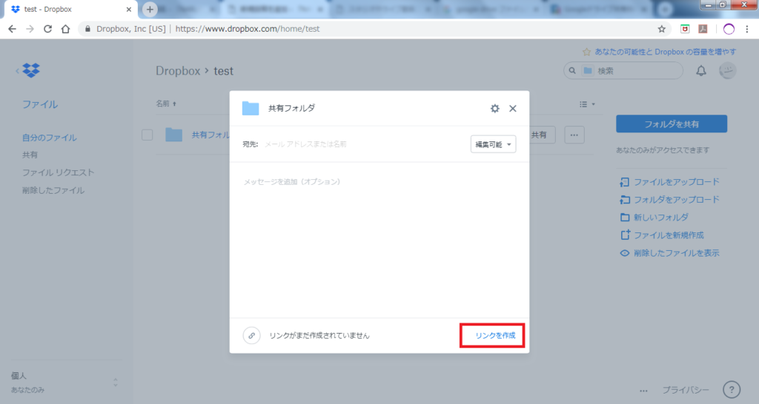Click the メッセージを追加 message area
759x404 pixels.
pyautogui.click(x=379, y=239)
